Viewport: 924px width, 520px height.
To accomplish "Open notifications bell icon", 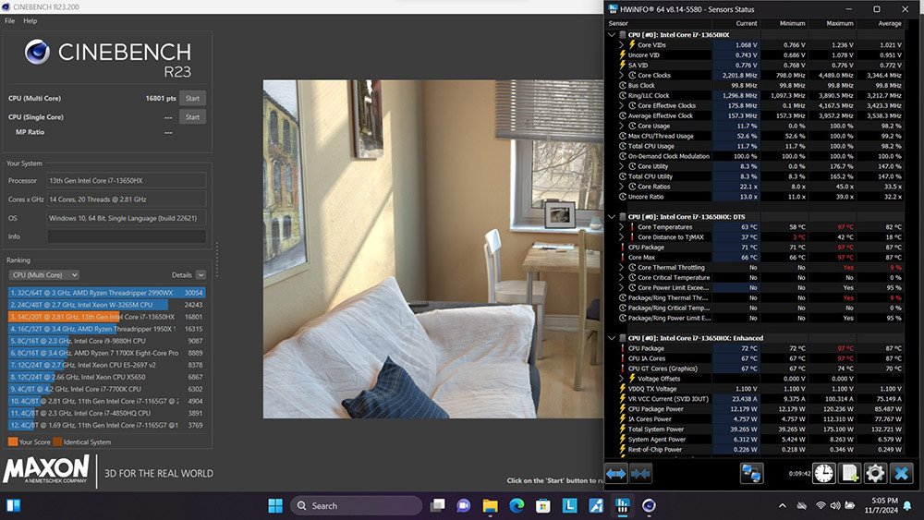I will (x=908, y=505).
